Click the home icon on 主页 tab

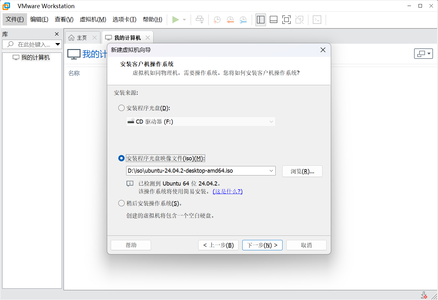coord(71,38)
